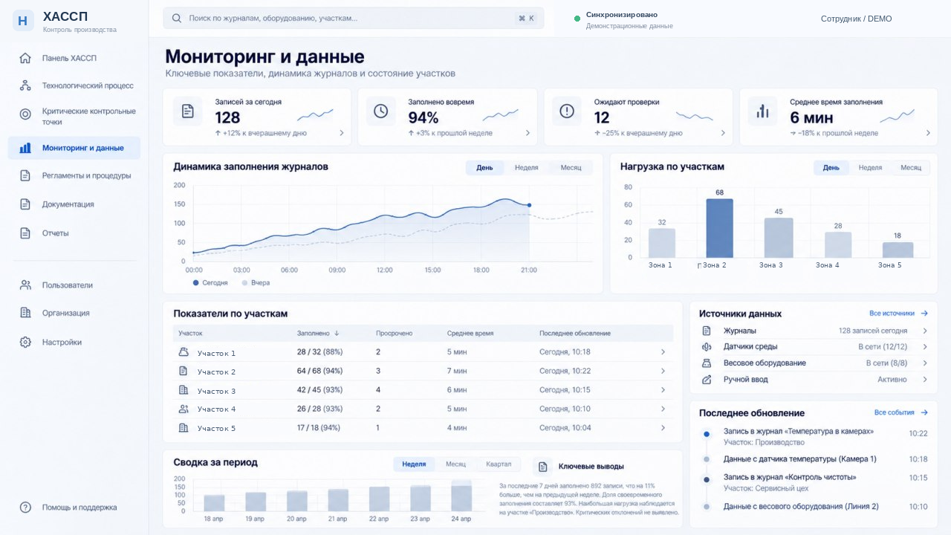Image resolution: width=951 pixels, height=535 pixels.
Task: Set Нагрузка по участкам to Неделя
Action: click(x=871, y=168)
